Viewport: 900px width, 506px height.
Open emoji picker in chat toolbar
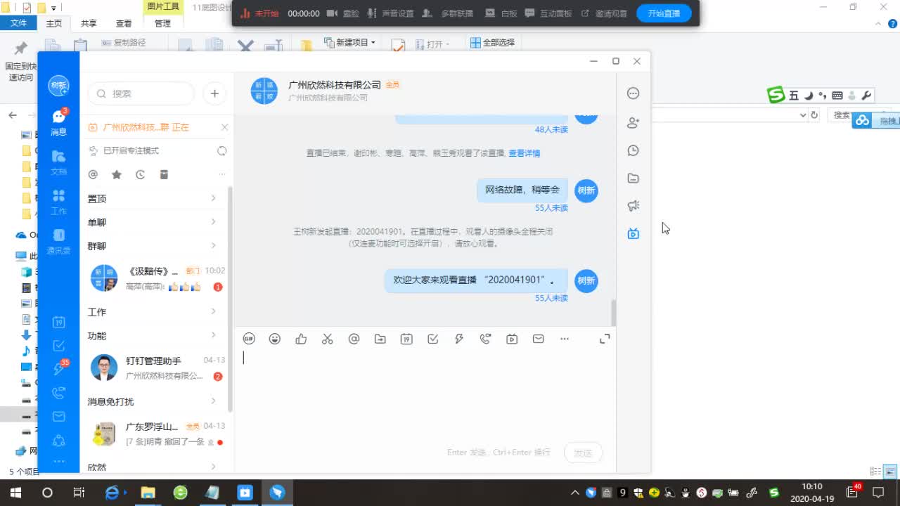point(275,339)
